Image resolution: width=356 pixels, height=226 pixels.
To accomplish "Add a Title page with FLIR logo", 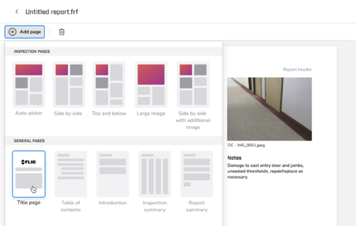I will (29, 174).
